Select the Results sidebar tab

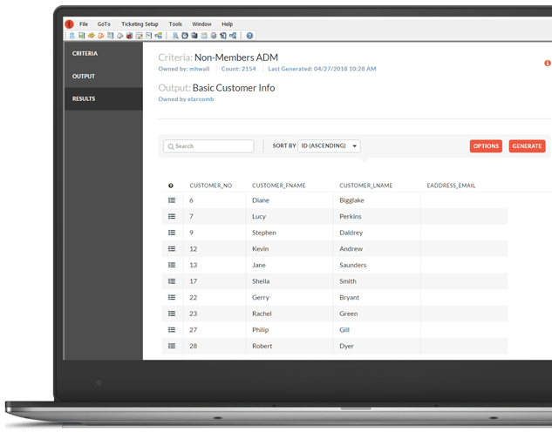104,98
